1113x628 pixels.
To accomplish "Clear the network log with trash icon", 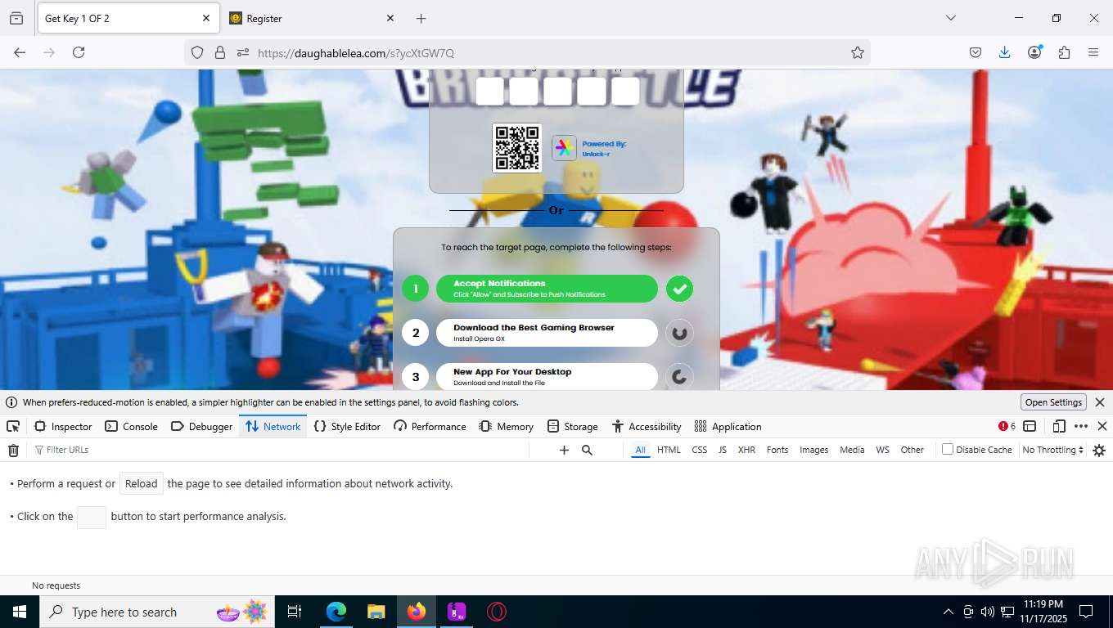I will coord(13,450).
